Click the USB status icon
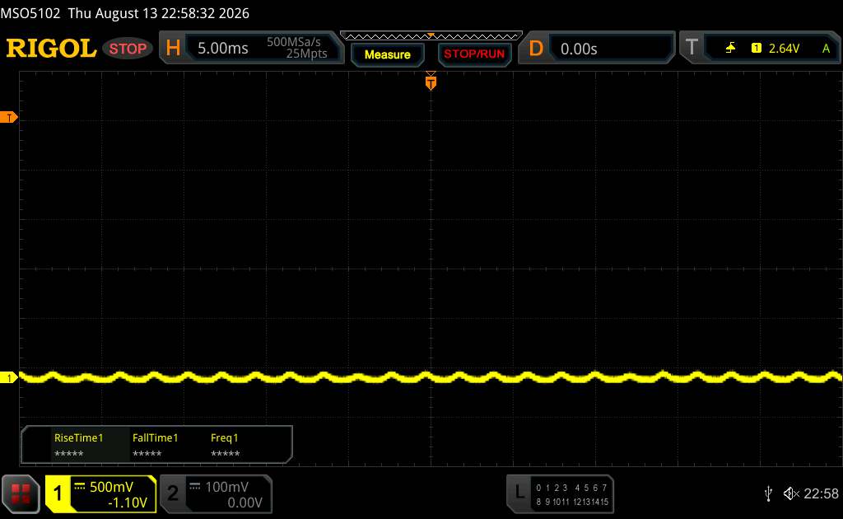This screenshot has width=843, height=519. [768, 493]
